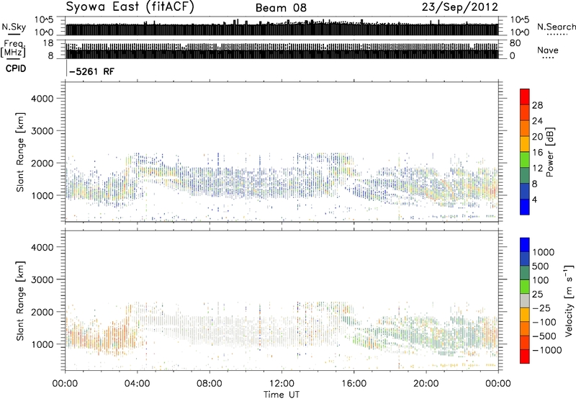Click the 'Freq. [MHz]' label

[x=13, y=49]
